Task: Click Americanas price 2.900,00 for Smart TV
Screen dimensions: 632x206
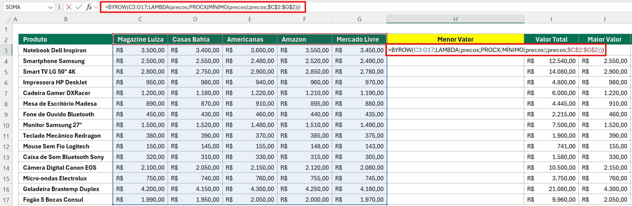Action: [250, 71]
